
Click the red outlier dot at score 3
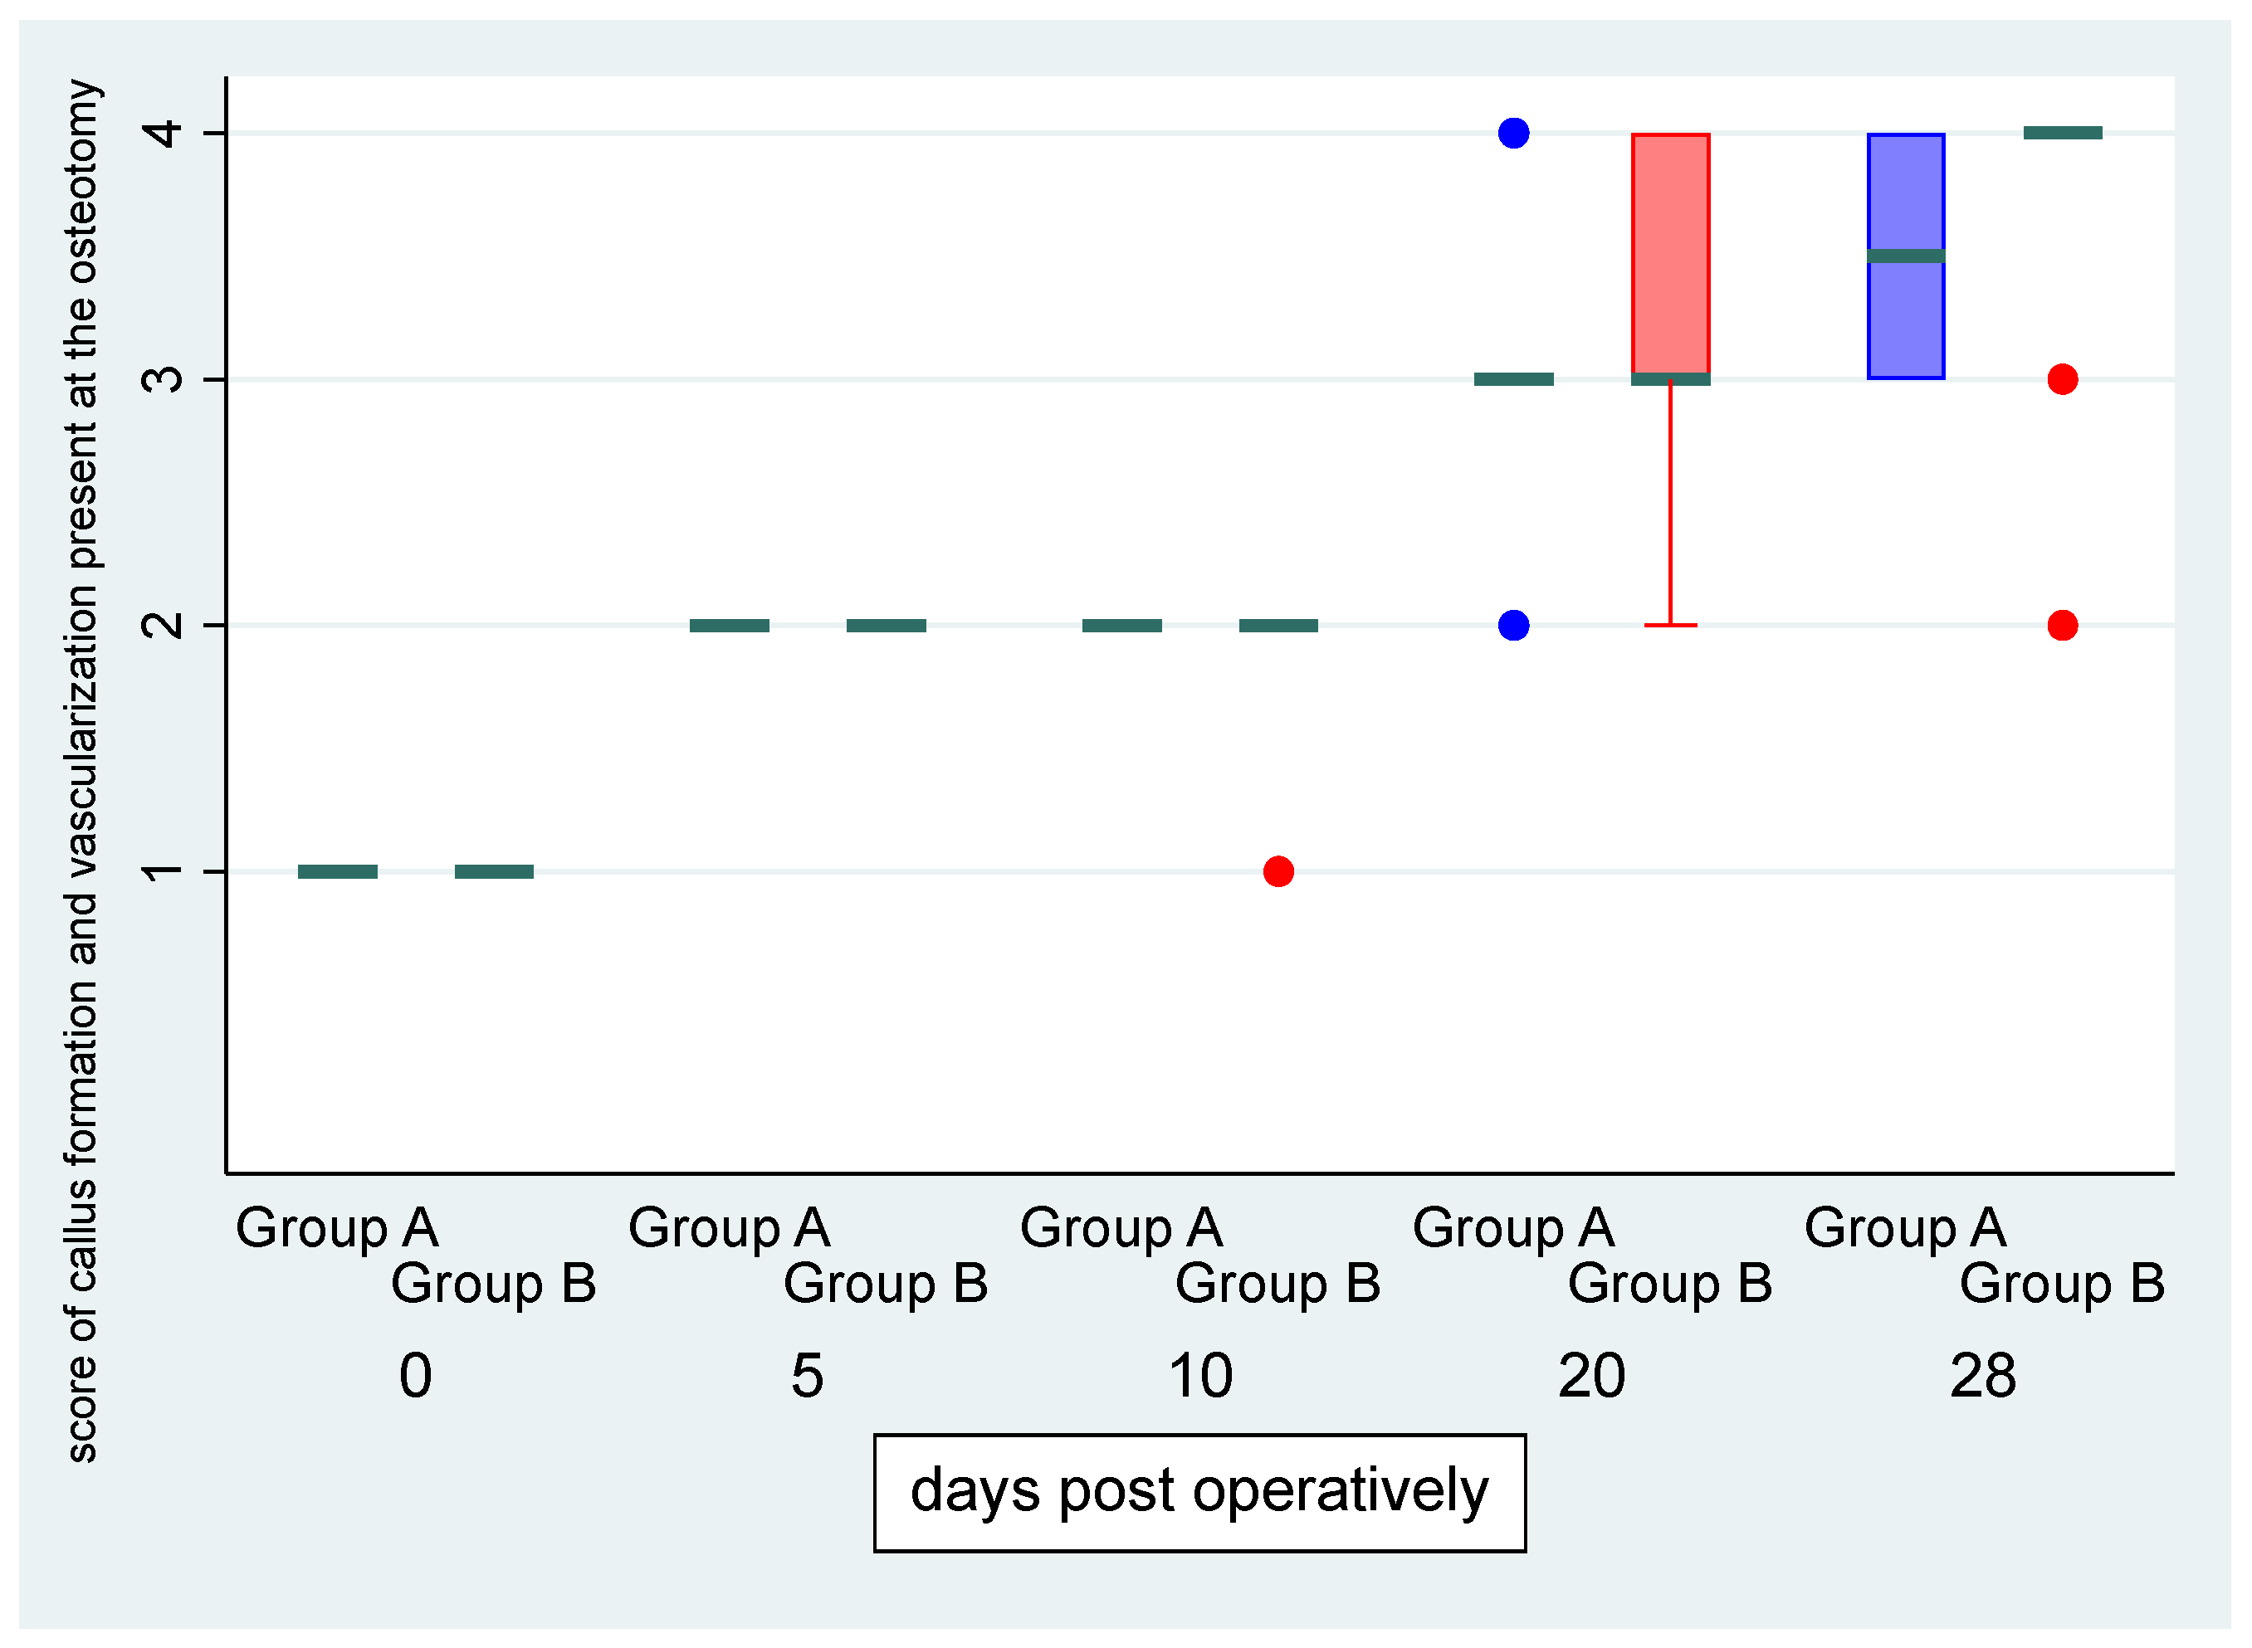tap(2061, 379)
